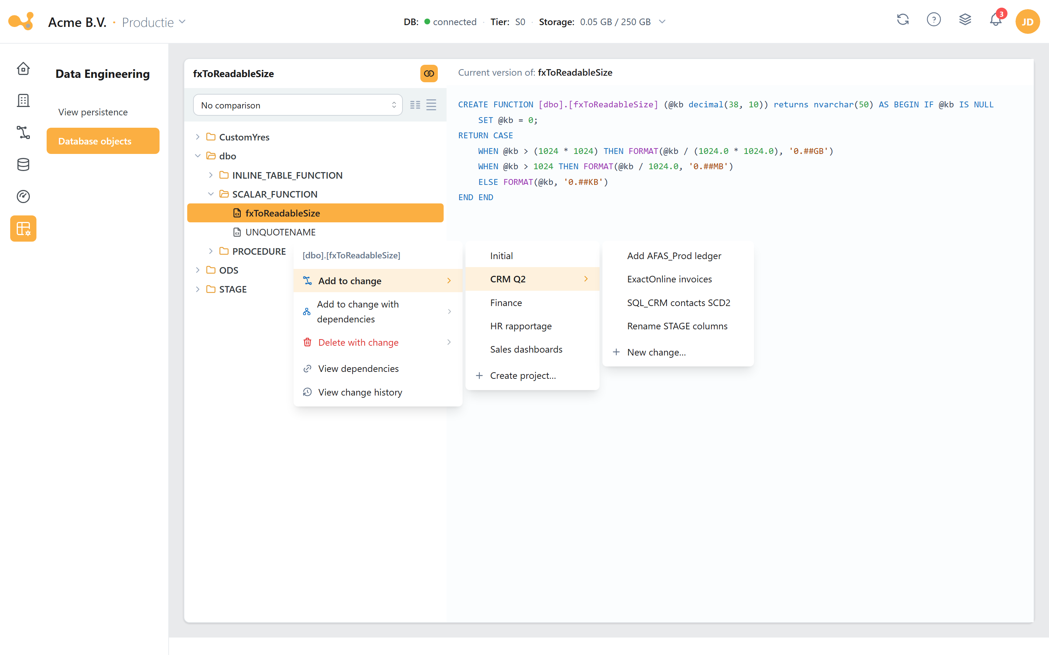
Task: Open the Productie environment dropdown
Action: tap(153, 22)
